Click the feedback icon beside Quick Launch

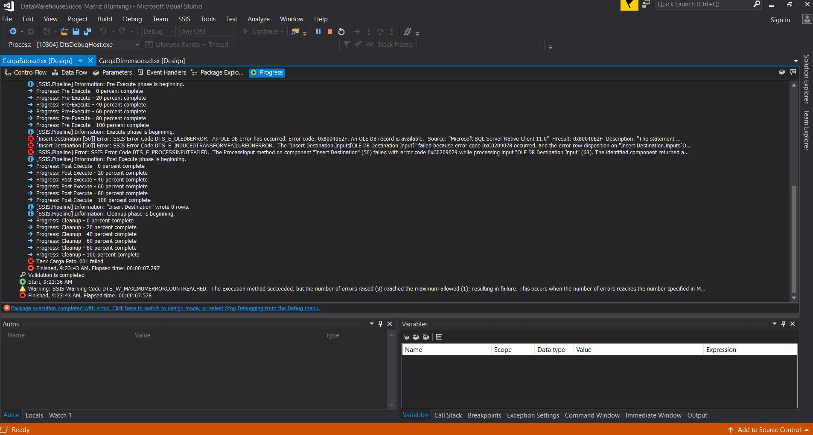[x=646, y=4]
